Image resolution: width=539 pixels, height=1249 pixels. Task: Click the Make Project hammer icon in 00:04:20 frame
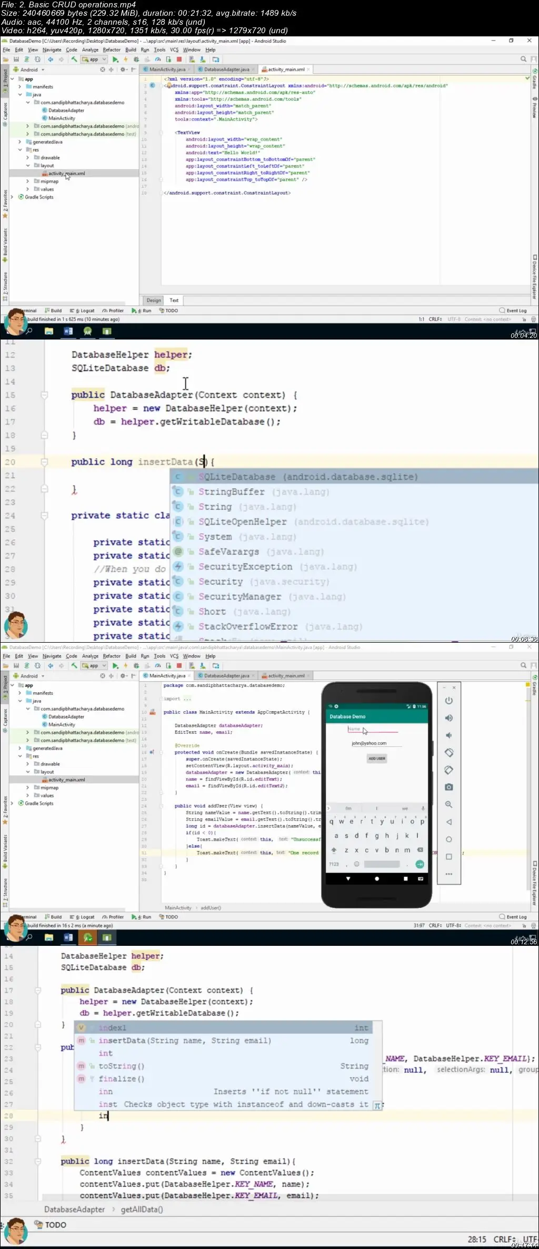coord(74,60)
